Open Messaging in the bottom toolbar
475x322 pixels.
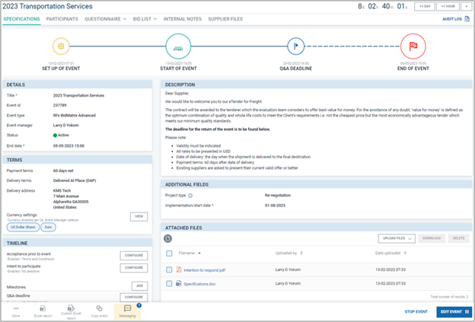[127, 311]
